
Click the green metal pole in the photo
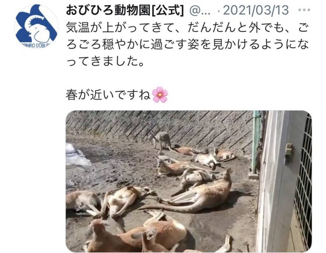pos(256,142)
